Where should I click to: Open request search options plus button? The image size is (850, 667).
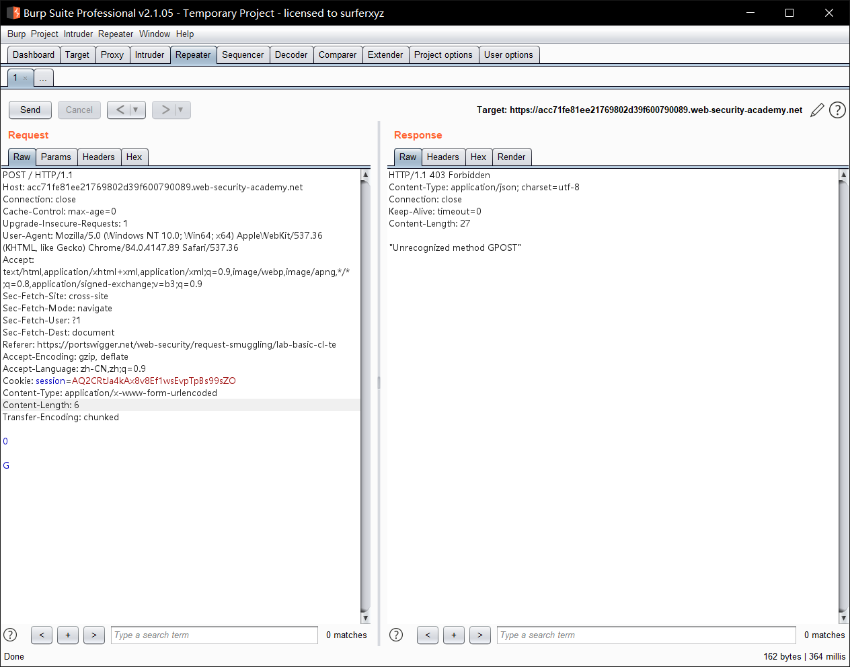(68, 635)
